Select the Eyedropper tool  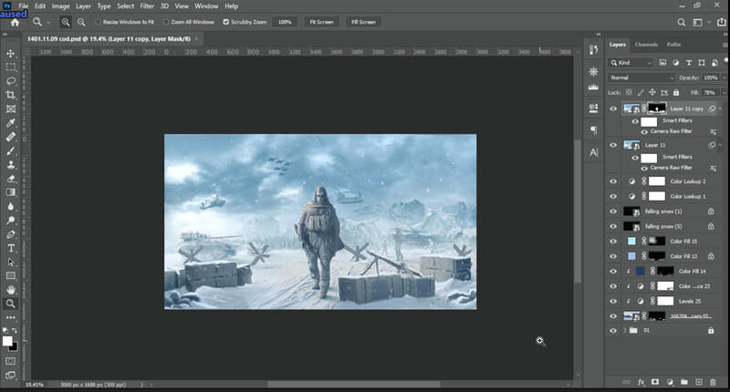point(11,123)
